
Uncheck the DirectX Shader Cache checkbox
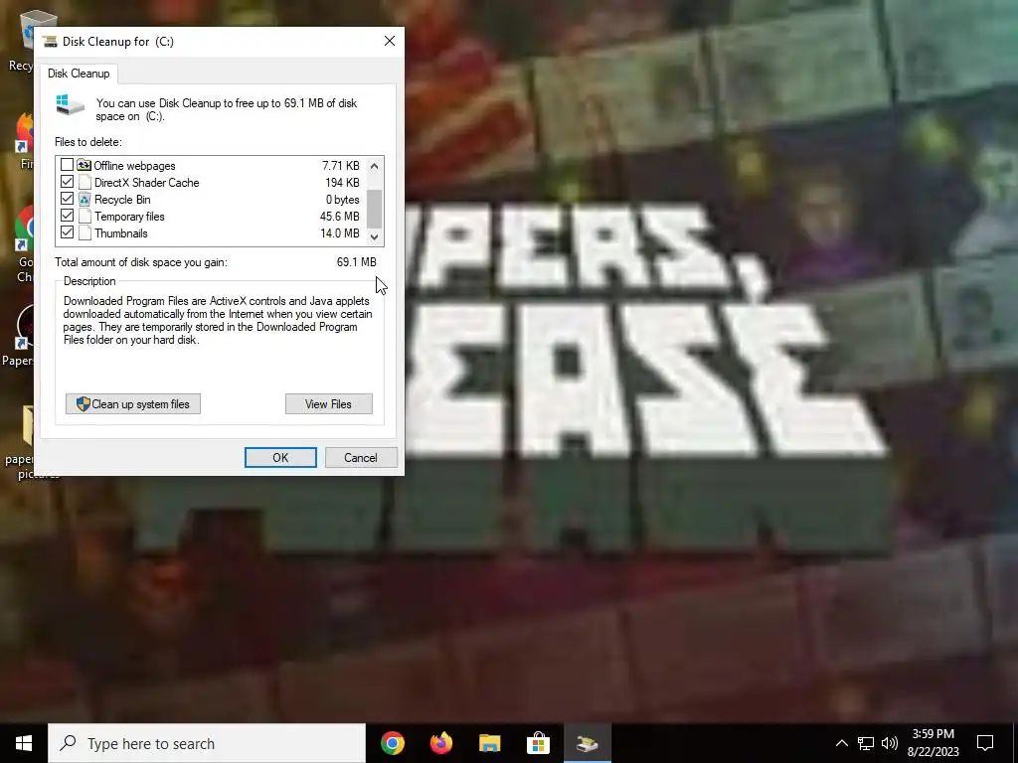tap(67, 182)
